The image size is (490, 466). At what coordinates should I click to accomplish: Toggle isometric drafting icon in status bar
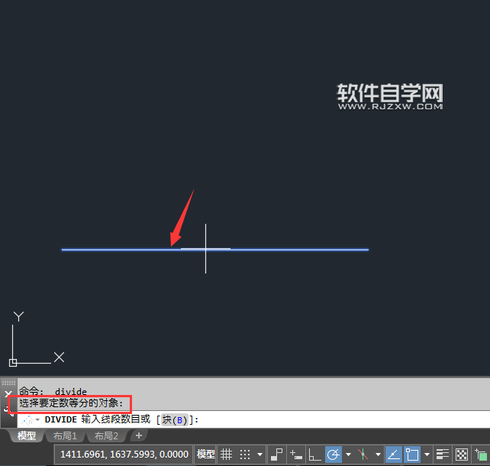[363, 454]
